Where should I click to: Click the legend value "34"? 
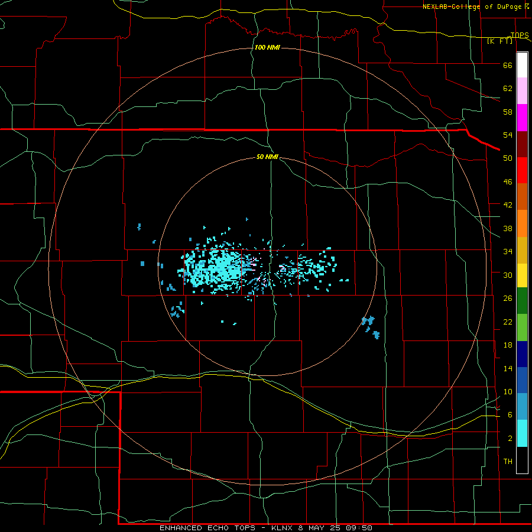(x=508, y=251)
